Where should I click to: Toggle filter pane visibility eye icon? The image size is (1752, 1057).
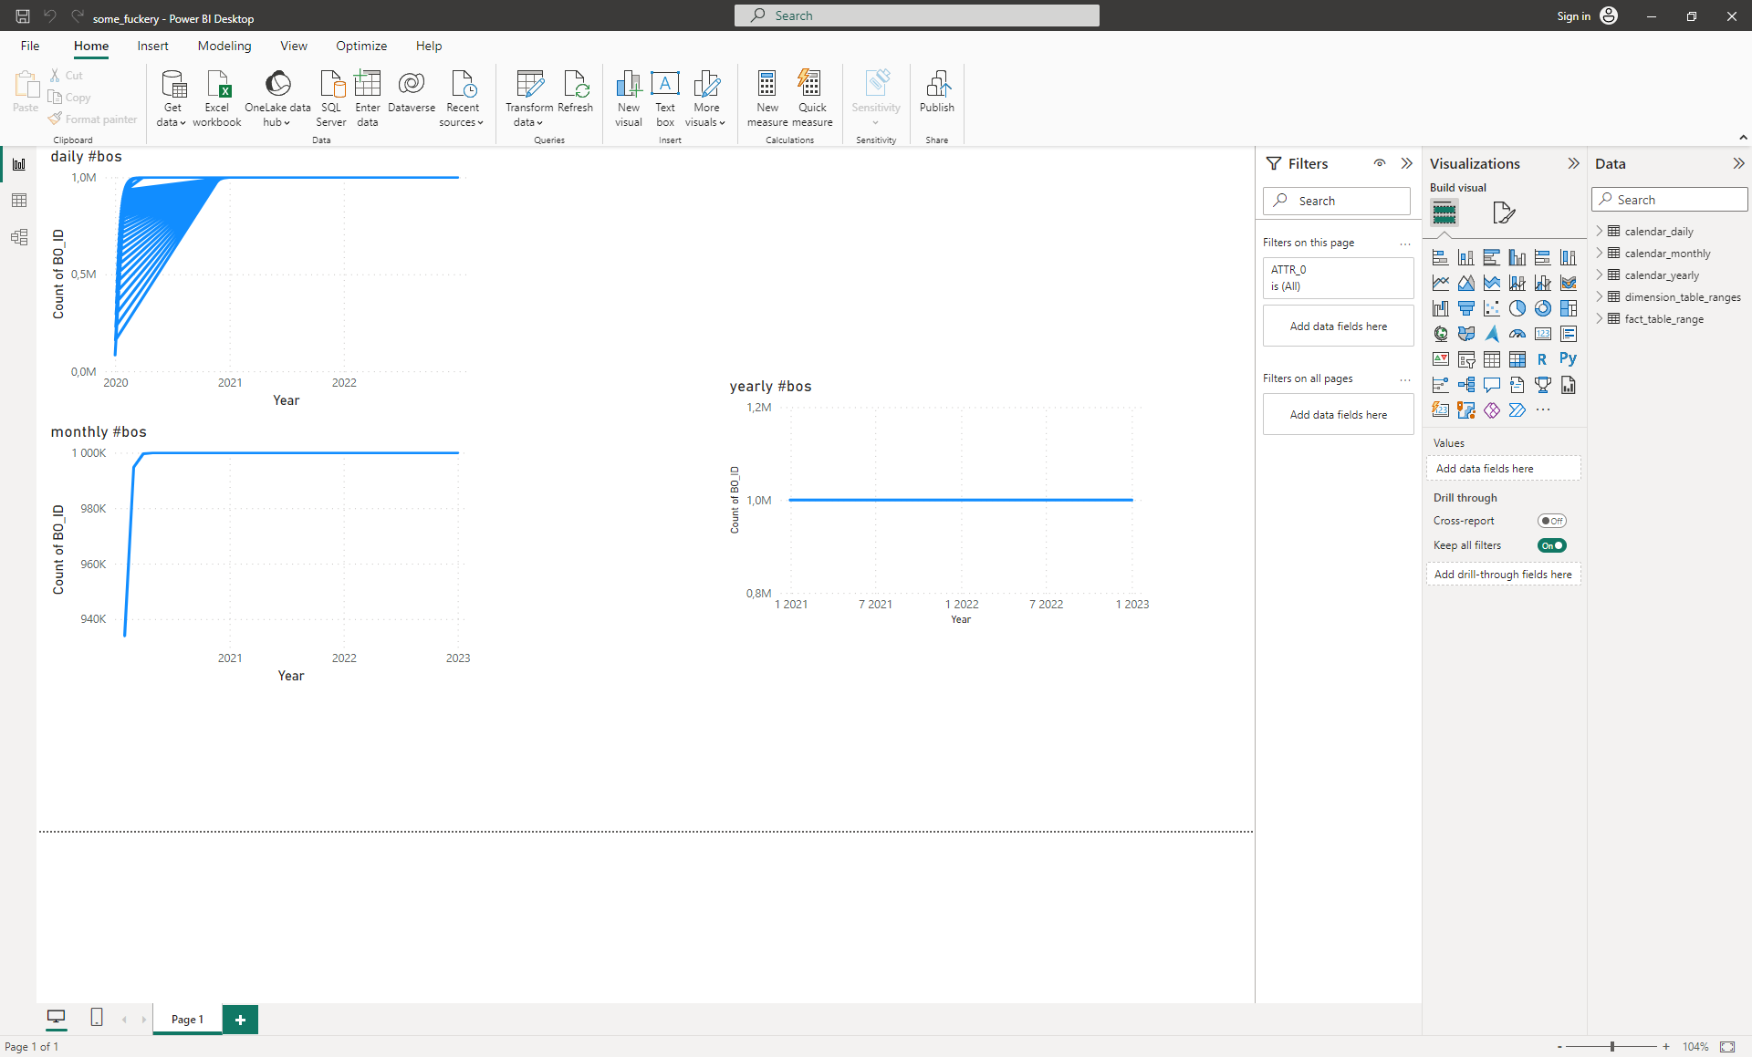(x=1380, y=163)
